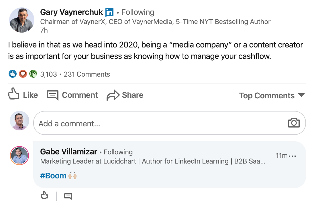Reply to Gabe's comment via speech bubble icon
This screenshot has width=314, height=203.
pos(68,196)
